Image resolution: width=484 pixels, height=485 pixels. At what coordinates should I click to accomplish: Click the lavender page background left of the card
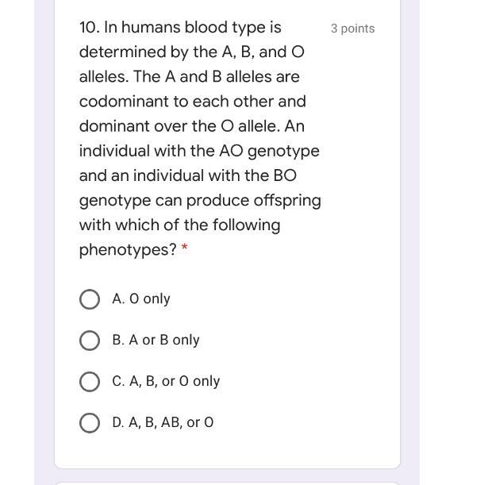44,238
